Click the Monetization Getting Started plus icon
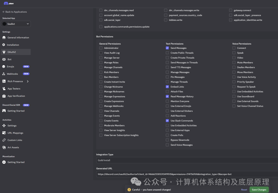 [4, 162]
